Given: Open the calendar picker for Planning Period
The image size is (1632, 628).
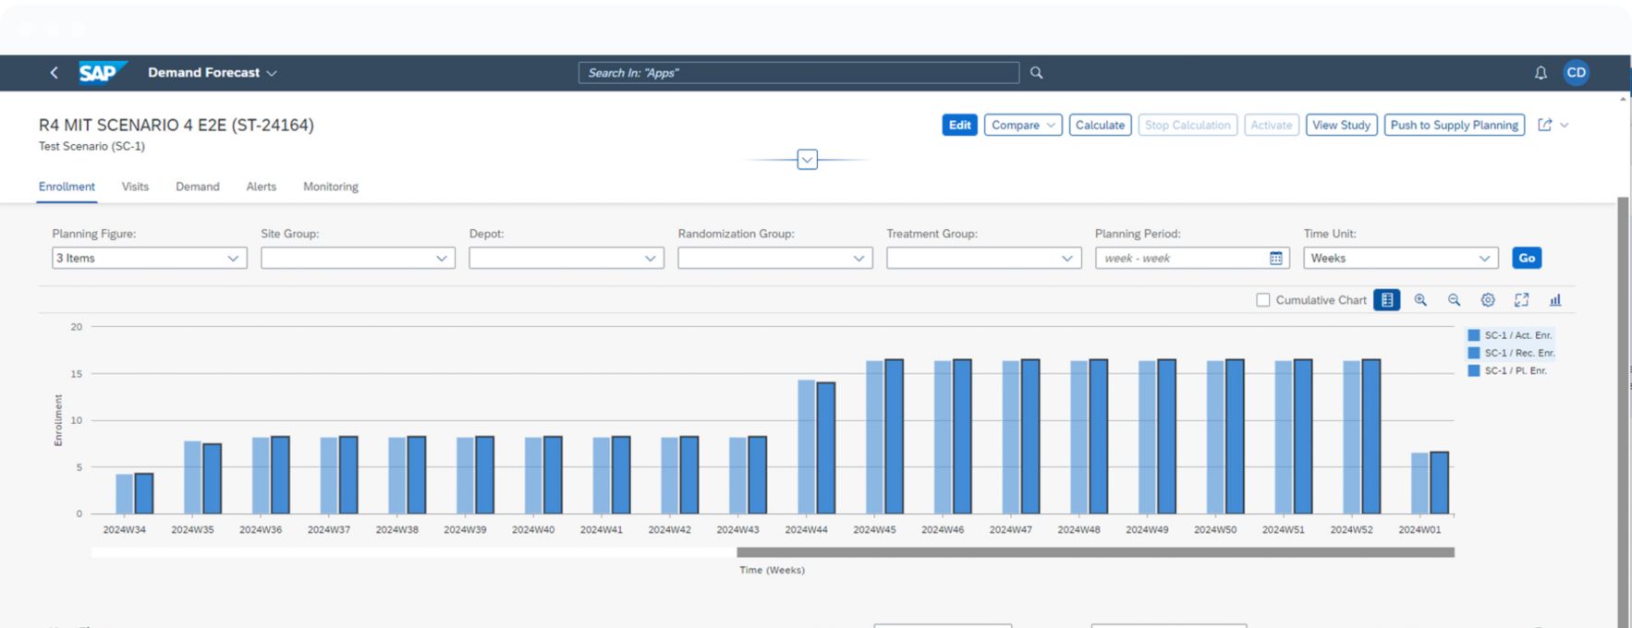Looking at the screenshot, I should click(1276, 259).
